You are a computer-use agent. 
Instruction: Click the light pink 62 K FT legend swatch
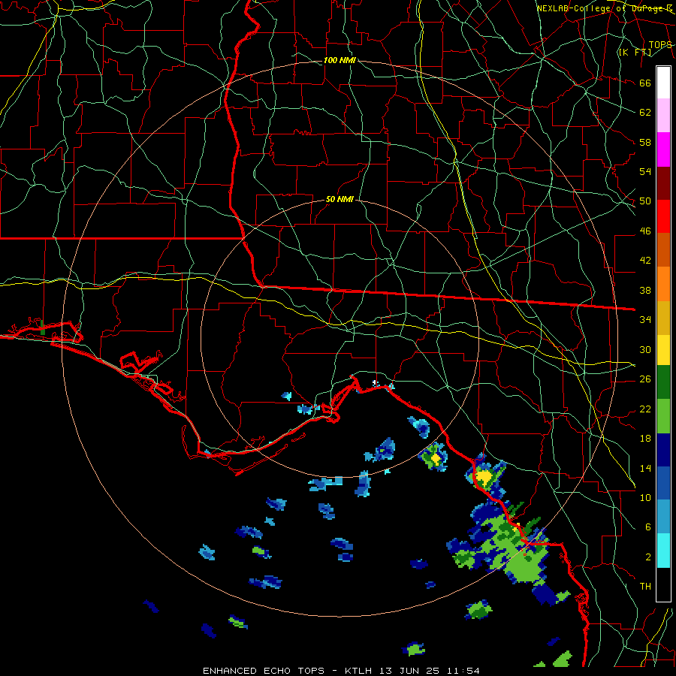coord(663,116)
